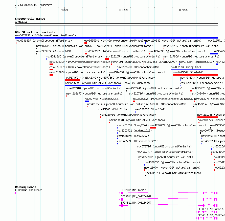Viewport: 225px width, 221px height.
Task: Click the esv2668369 variant label
Action: 80,67
